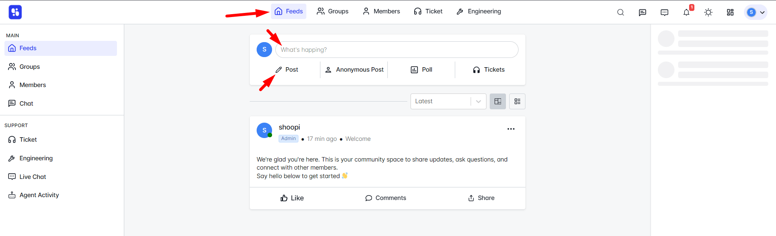776x236 pixels.
Task: Click the app logo in top-left corner
Action: point(15,12)
